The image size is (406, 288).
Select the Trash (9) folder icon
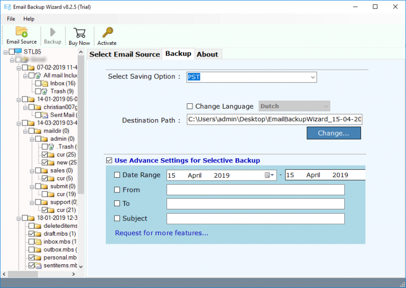[x=45, y=91]
